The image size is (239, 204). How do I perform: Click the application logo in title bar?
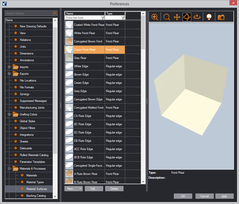click(x=5, y=4)
